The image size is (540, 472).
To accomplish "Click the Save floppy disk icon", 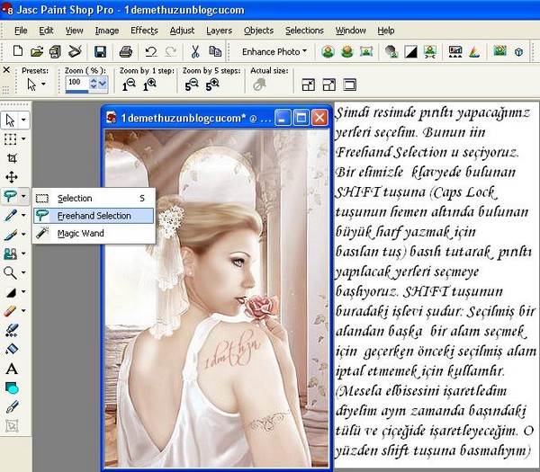I will pos(100,52).
